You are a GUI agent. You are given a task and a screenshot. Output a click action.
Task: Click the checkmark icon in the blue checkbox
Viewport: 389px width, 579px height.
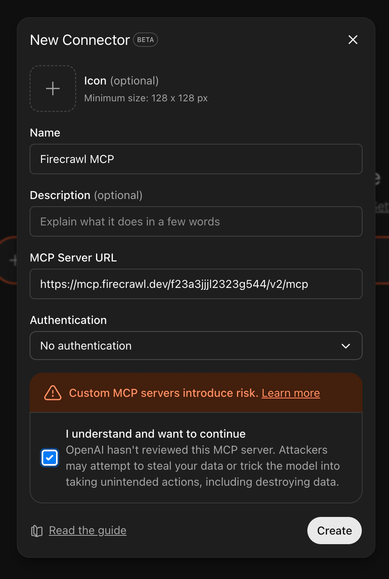pos(49,458)
